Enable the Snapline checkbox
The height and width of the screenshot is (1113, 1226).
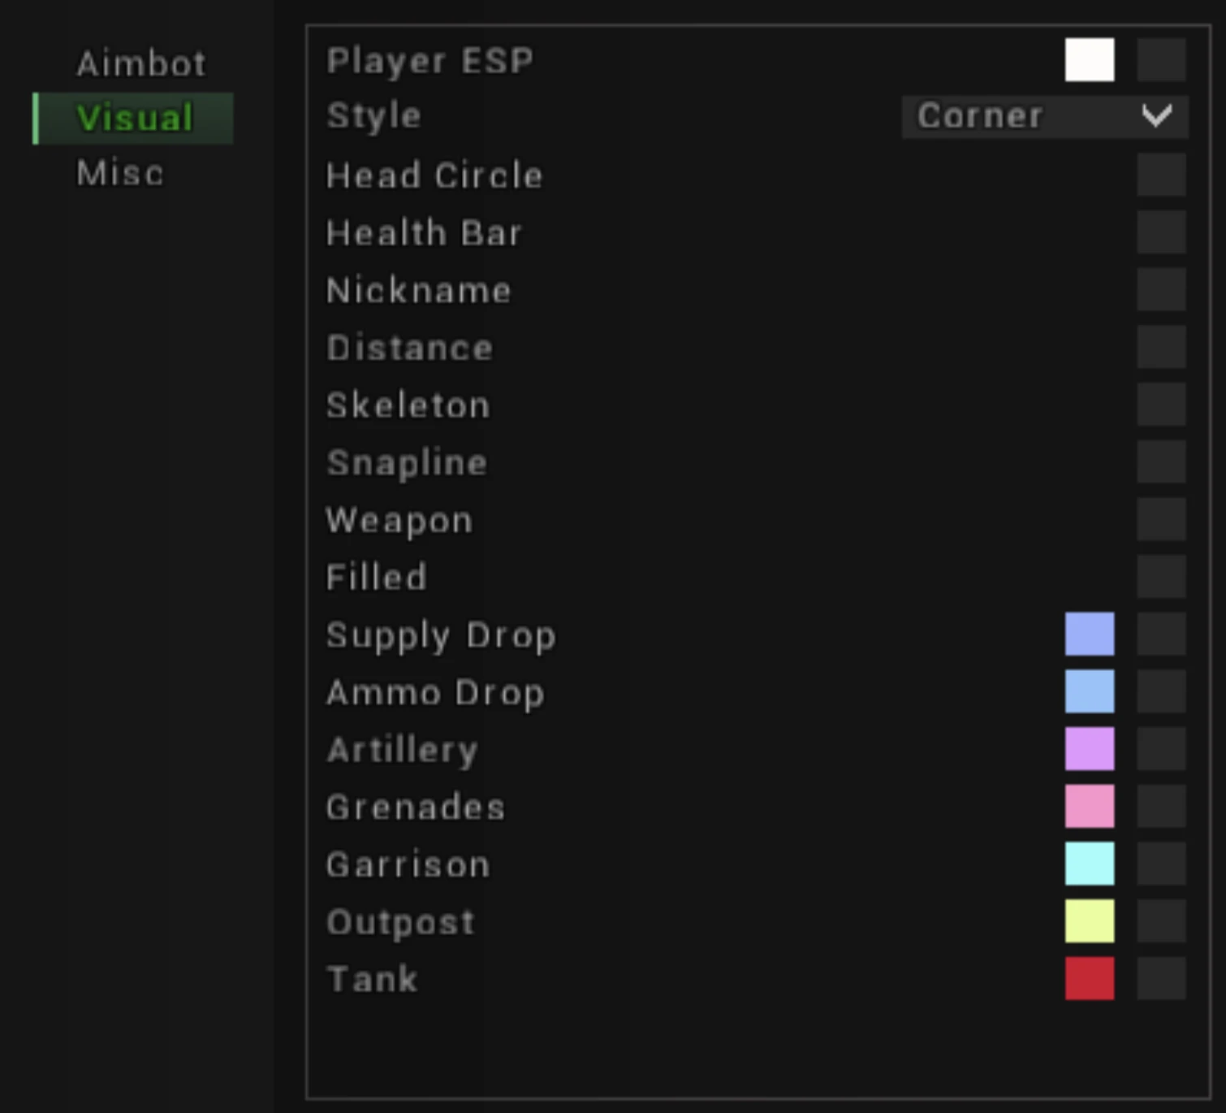click(x=1161, y=461)
